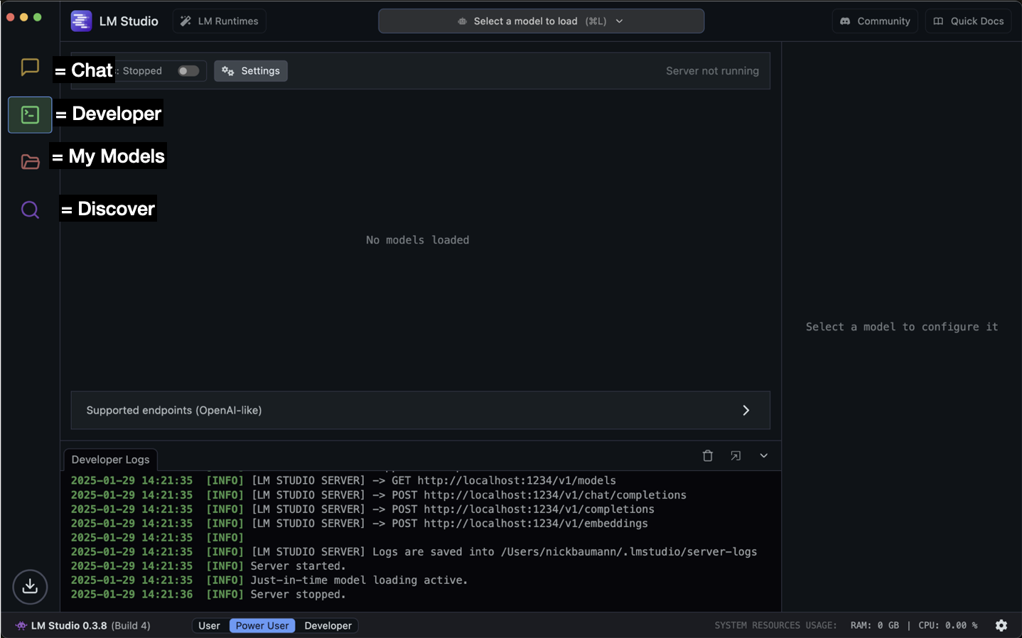
Task: Click the RAM usage readout
Action: click(x=875, y=626)
